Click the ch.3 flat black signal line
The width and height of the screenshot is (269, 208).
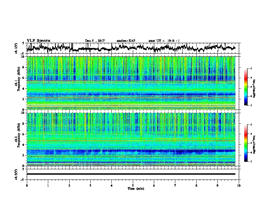(131, 174)
